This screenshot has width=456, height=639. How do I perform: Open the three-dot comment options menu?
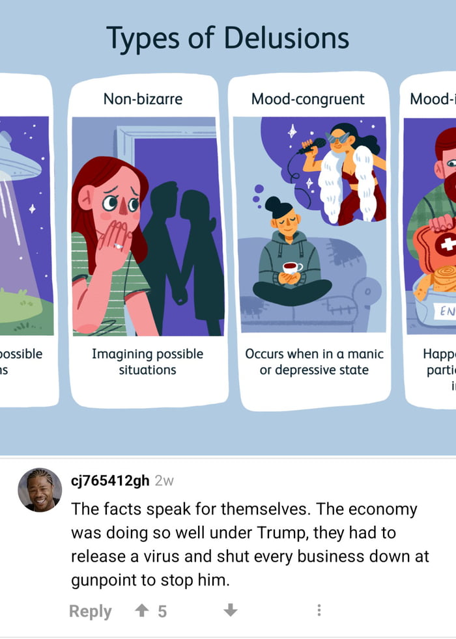click(319, 610)
